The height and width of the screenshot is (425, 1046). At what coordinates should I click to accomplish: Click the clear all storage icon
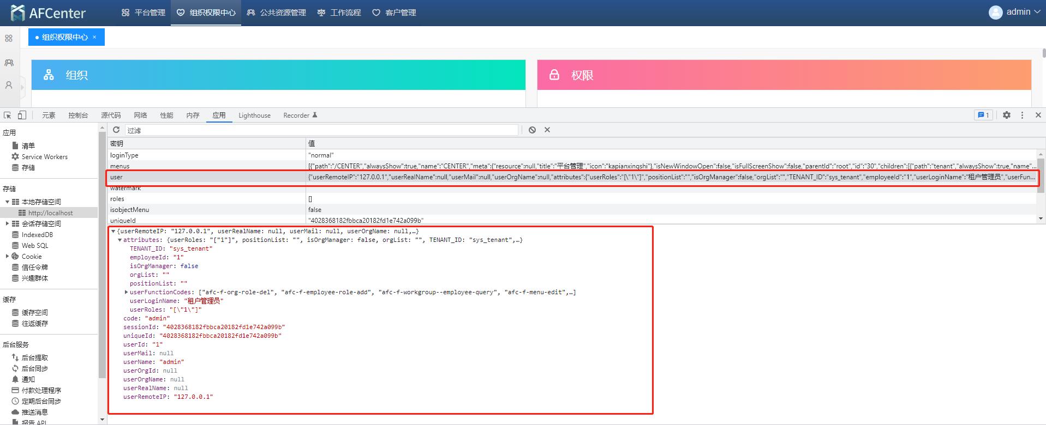(x=532, y=130)
